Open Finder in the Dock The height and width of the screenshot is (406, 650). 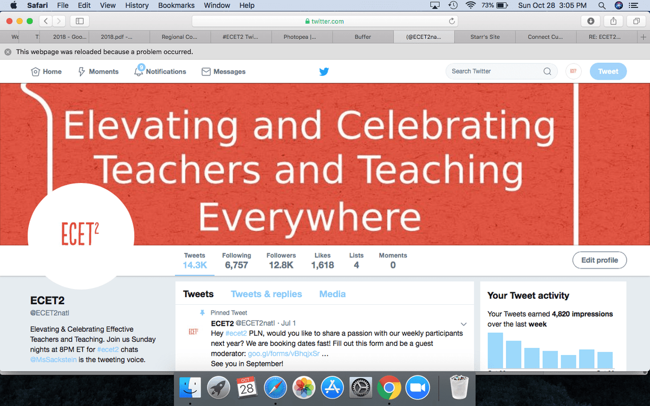point(190,388)
